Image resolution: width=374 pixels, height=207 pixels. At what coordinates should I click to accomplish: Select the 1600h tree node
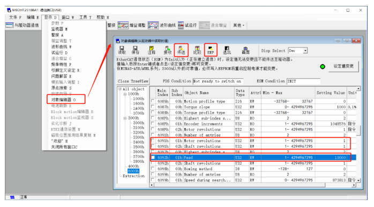click(x=138, y=103)
